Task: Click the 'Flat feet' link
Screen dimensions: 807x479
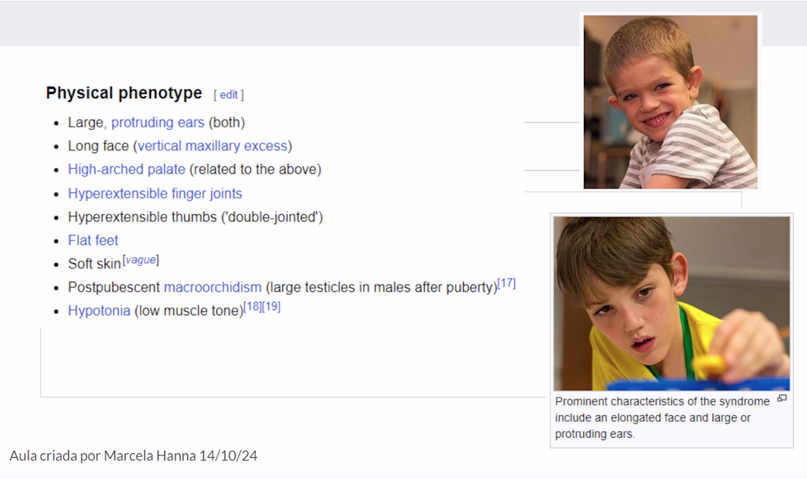Action: click(x=93, y=241)
